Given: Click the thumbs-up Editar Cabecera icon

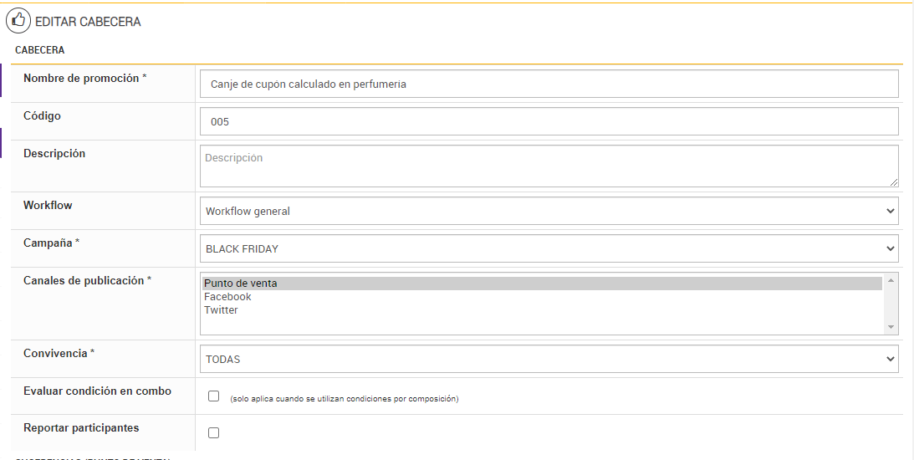Looking at the screenshot, I should (18, 20).
